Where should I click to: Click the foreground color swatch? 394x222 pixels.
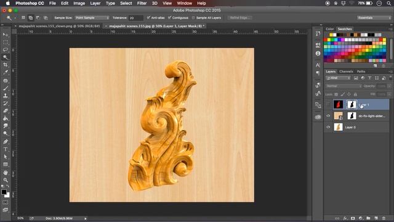[x=4, y=192]
